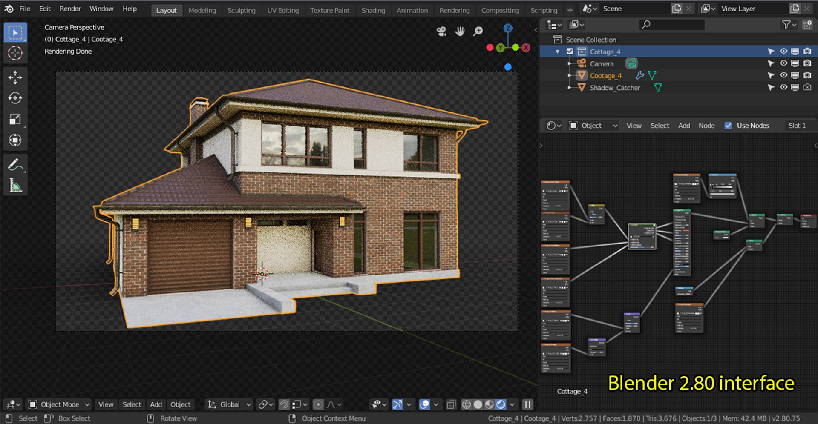Open the viewport View menu
The image size is (818, 424).
pyautogui.click(x=106, y=404)
